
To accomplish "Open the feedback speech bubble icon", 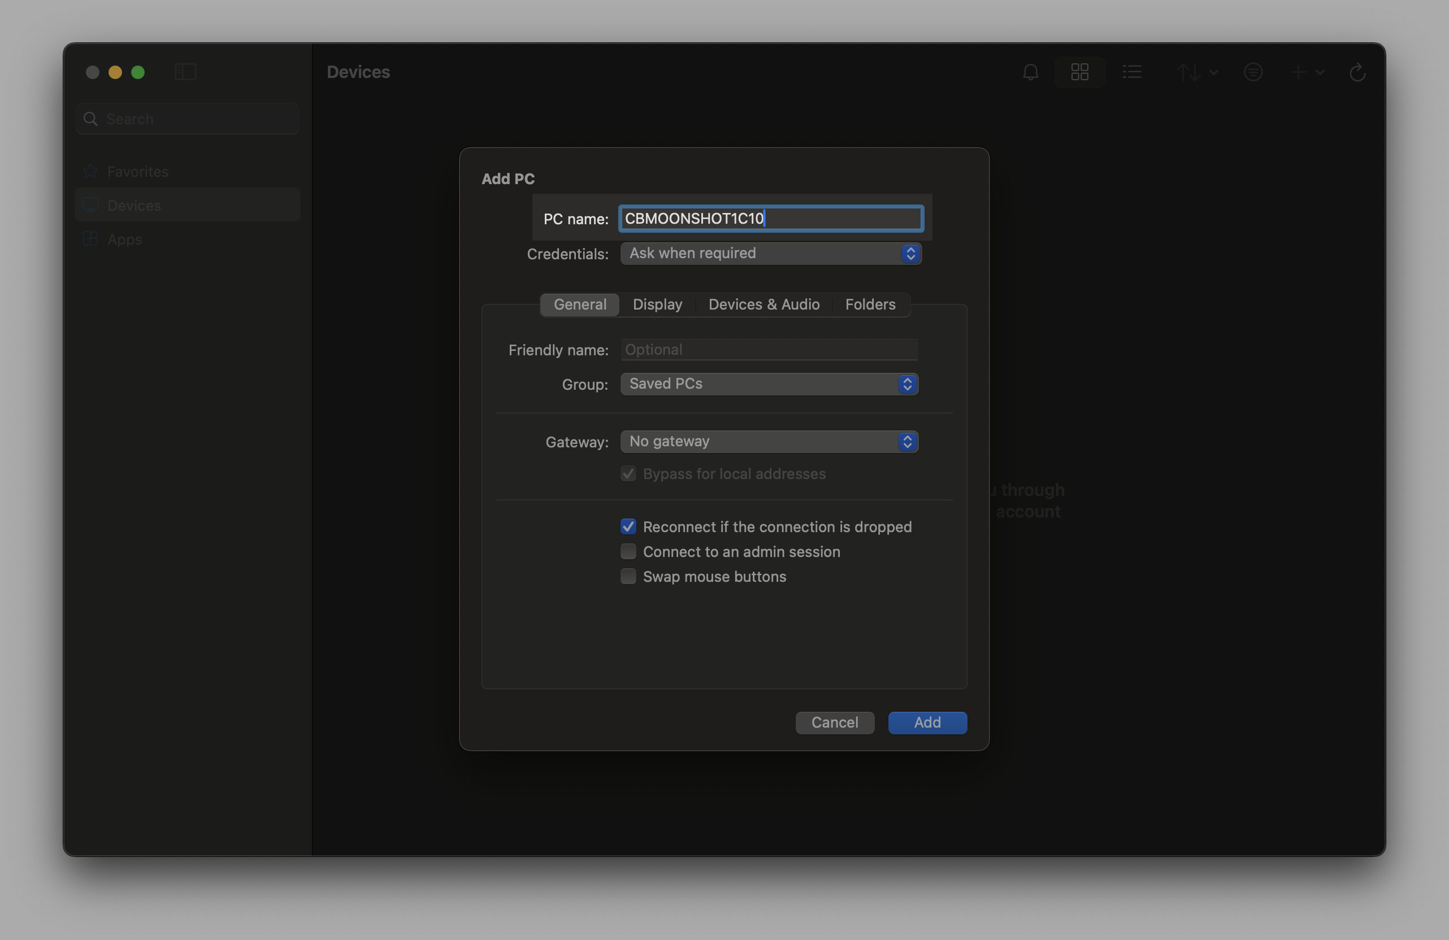I will pyautogui.click(x=1252, y=72).
